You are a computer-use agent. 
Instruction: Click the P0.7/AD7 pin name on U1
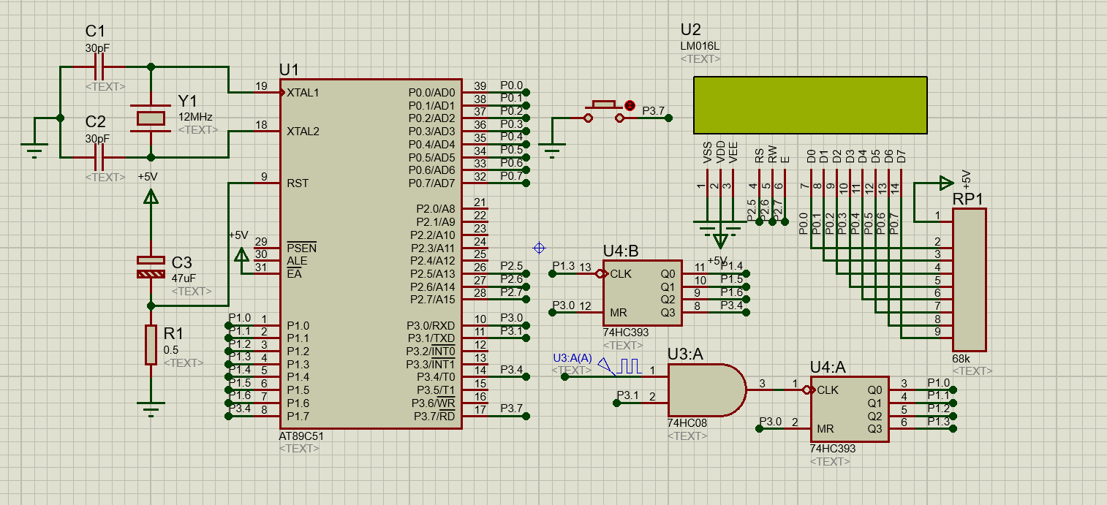point(431,183)
